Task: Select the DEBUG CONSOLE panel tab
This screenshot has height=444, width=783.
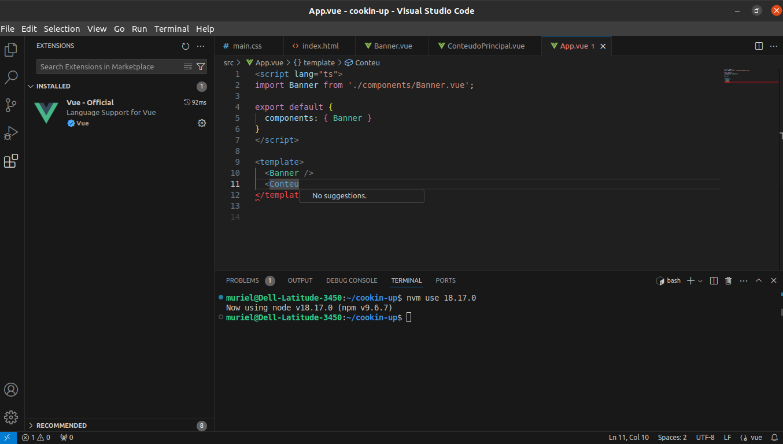Action: click(352, 280)
